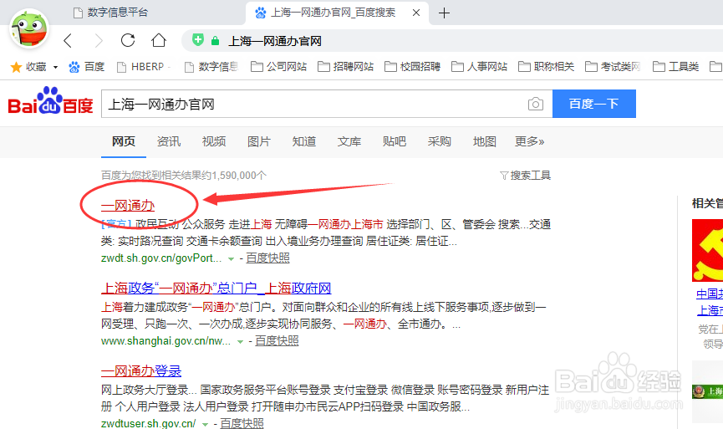This screenshot has height=429, width=723.
Task: Open the 百度 bookmark
Action: click(87, 67)
